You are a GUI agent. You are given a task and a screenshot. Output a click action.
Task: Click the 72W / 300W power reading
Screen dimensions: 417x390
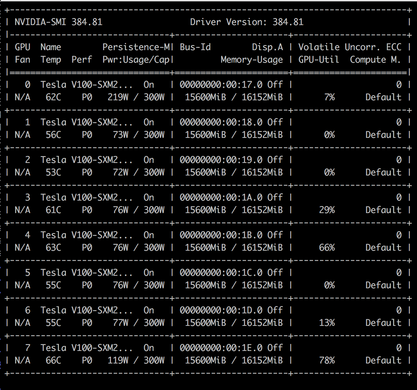pyautogui.click(x=139, y=173)
